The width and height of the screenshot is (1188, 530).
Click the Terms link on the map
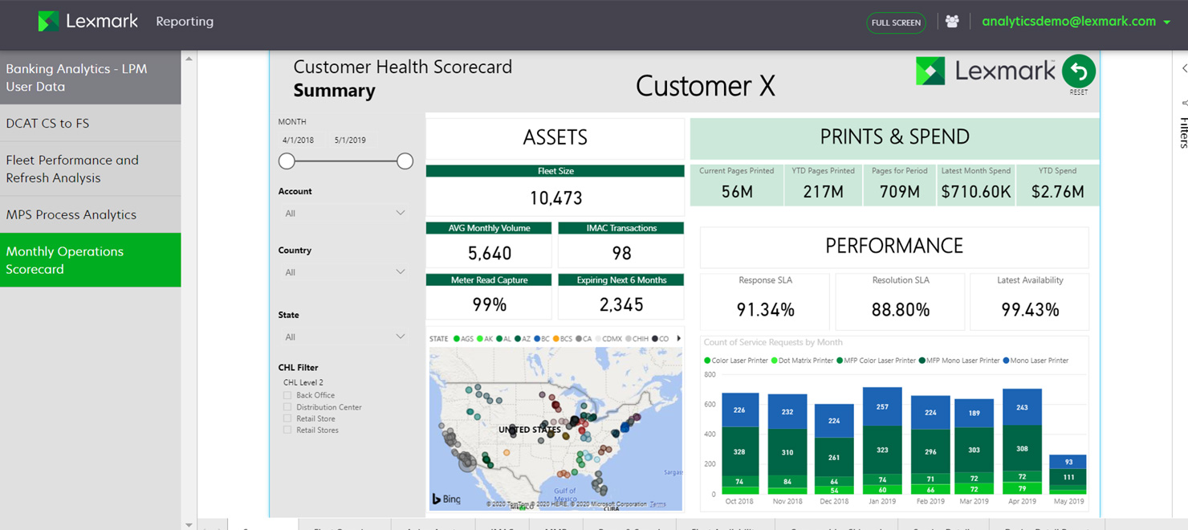pos(657,504)
